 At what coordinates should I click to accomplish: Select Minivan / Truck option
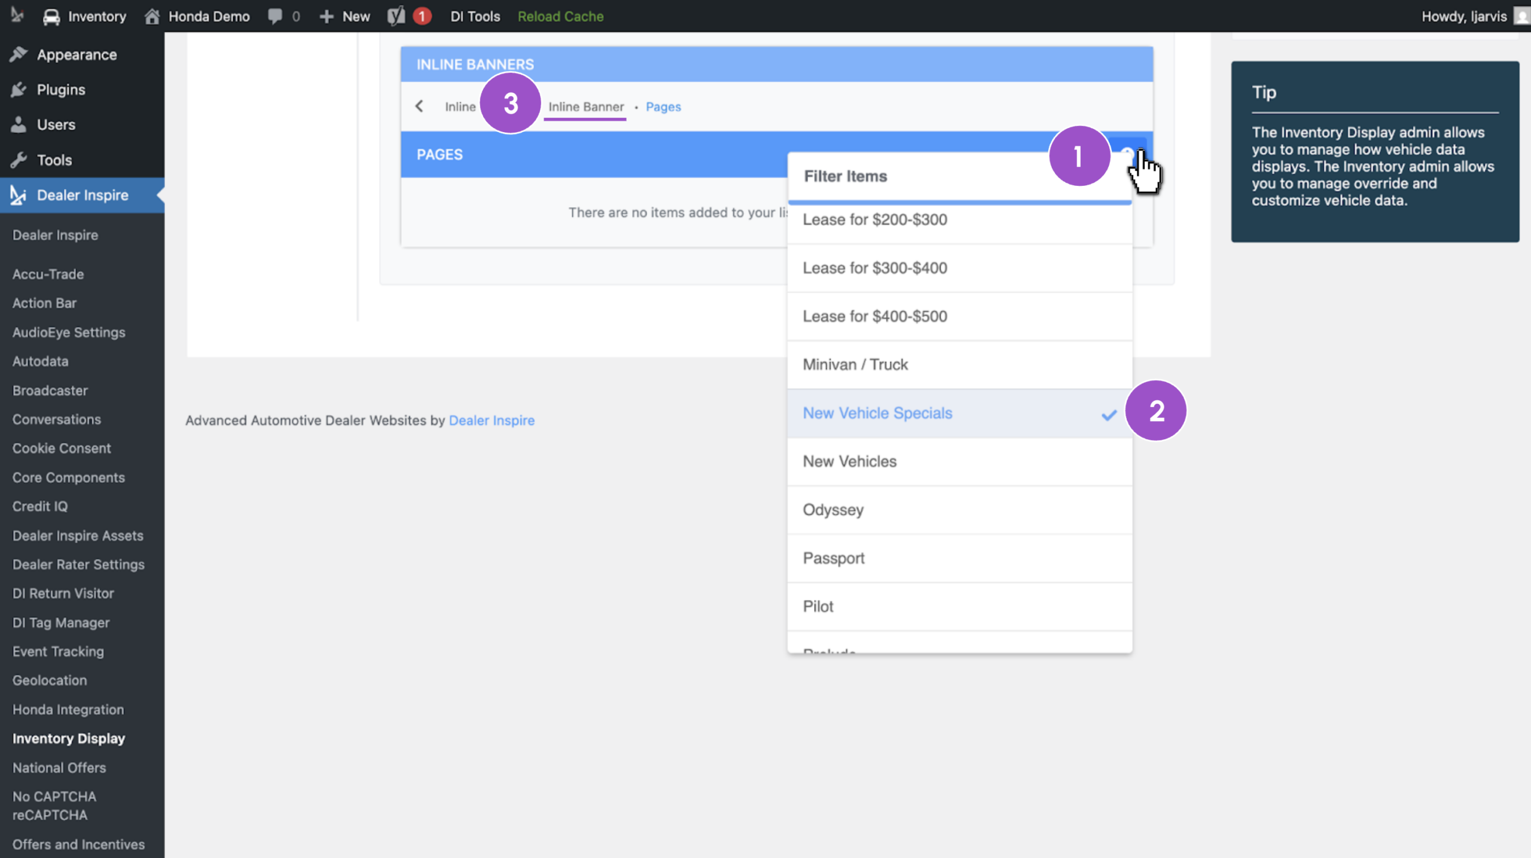pyautogui.click(x=959, y=364)
